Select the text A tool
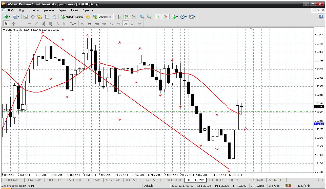 click(58, 23)
